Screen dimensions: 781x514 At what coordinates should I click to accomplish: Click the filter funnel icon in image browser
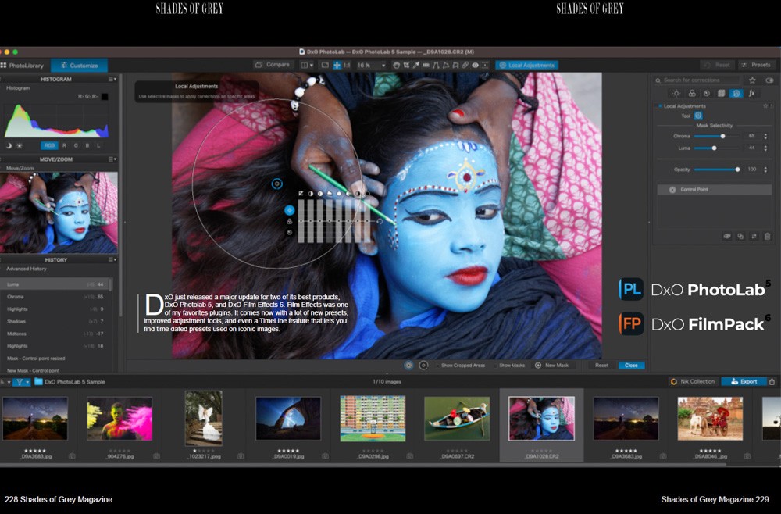(x=20, y=382)
